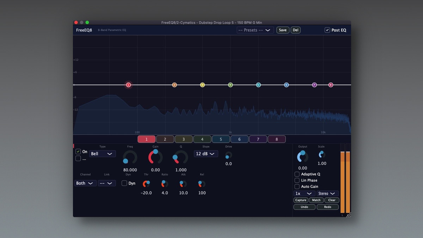Viewport: 423px width, 238px height.
Task: Click the Output level knob
Action: [303, 157]
